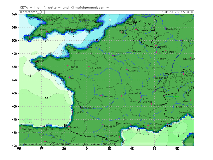
Task: Click the Watertemp [C] label box
Action: tap(32, 12)
